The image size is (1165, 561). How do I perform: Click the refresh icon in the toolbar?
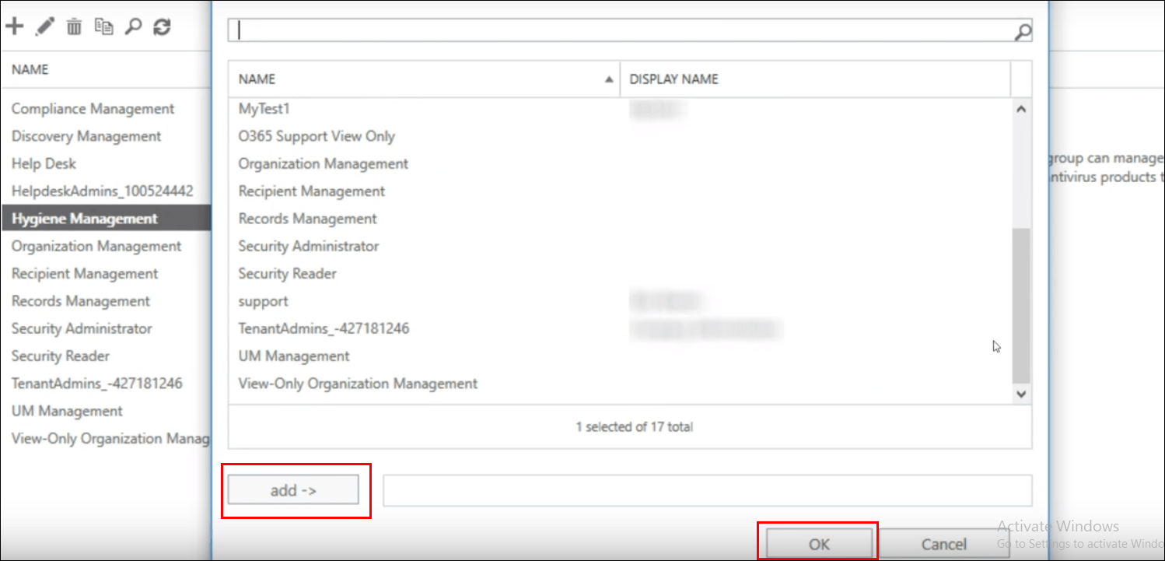162,26
